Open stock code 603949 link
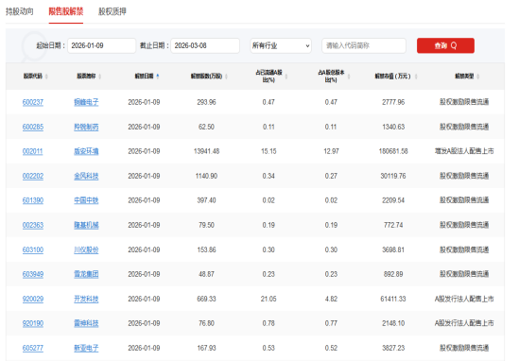Image resolution: width=519 pixels, height=361 pixels. click(x=33, y=274)
